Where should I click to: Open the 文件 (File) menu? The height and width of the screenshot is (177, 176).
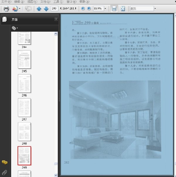(6, 2)
